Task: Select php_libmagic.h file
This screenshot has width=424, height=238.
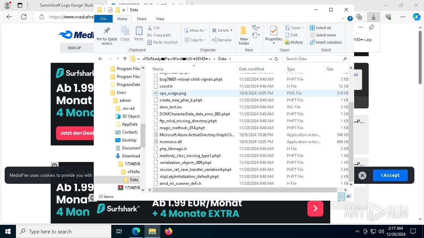Action: pos(250,149)
